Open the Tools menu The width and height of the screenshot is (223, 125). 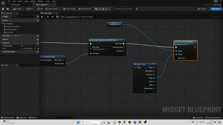[48, 1]
